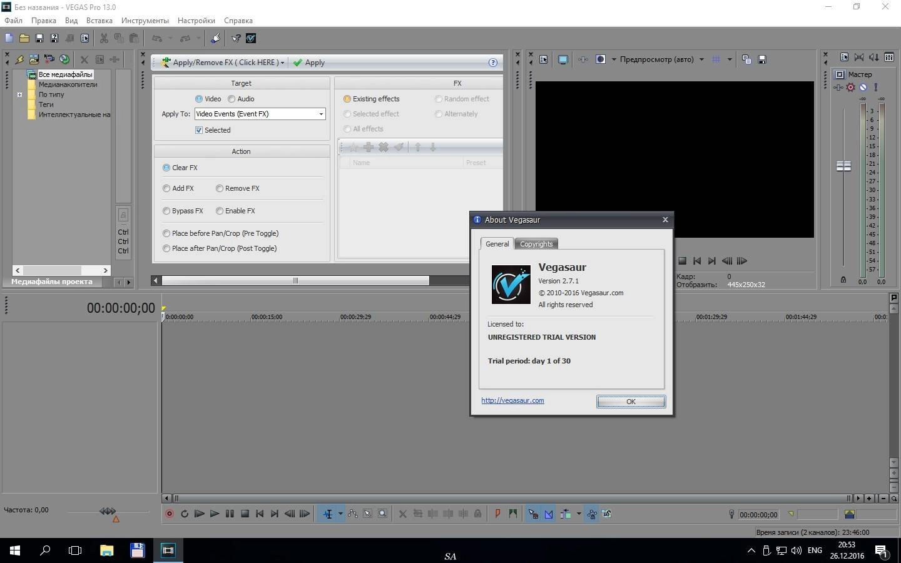Open the Настройки menu
This screenshot has height=563, width=901.
[x=196, y=21]
